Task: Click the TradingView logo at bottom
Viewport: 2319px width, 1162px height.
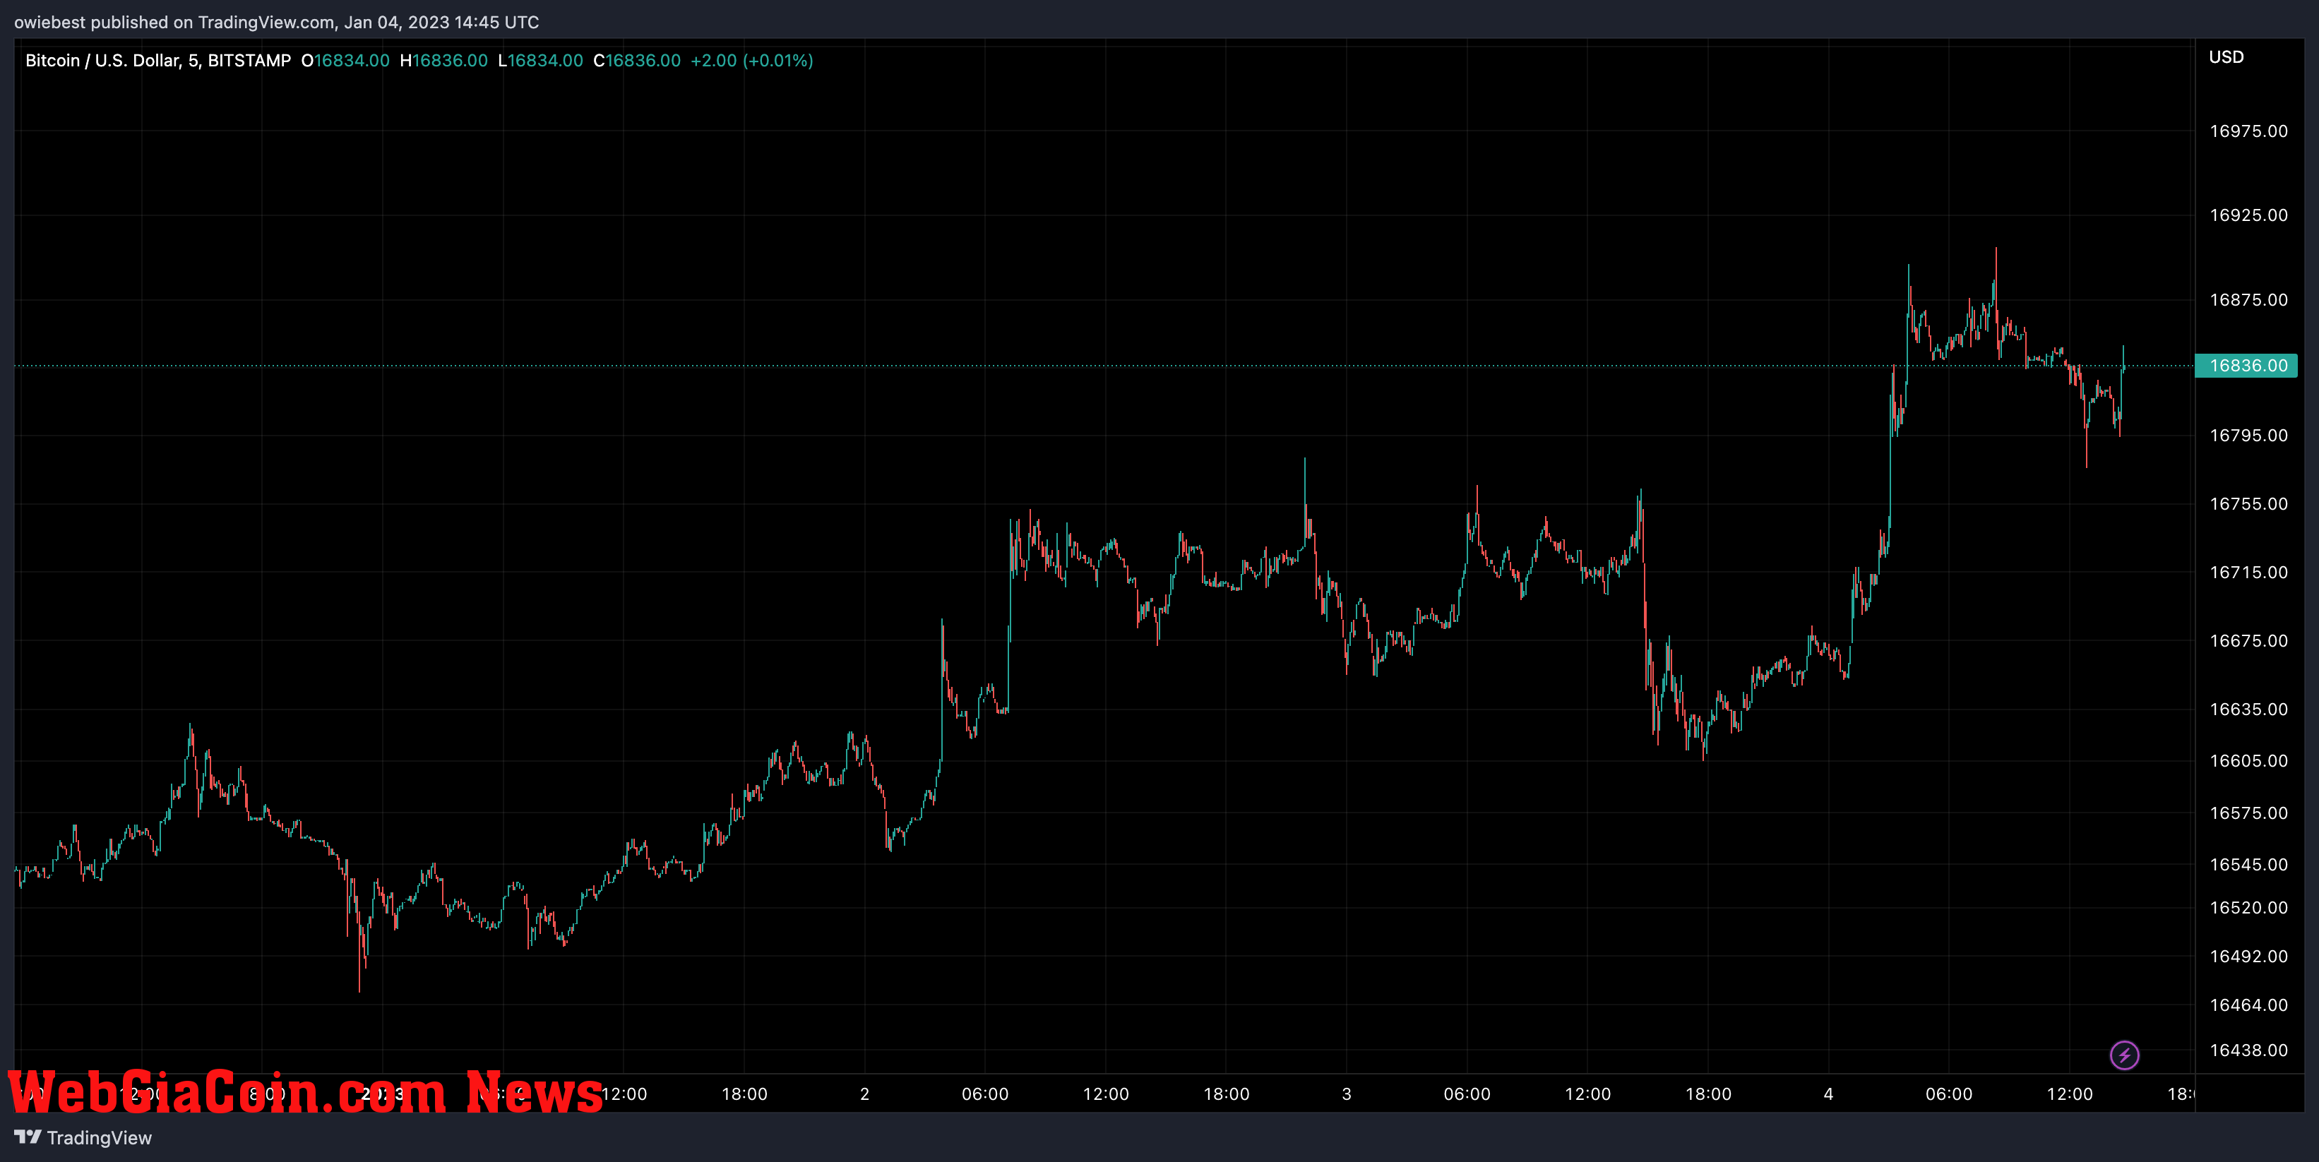Action: click(x=84, y=1138)
